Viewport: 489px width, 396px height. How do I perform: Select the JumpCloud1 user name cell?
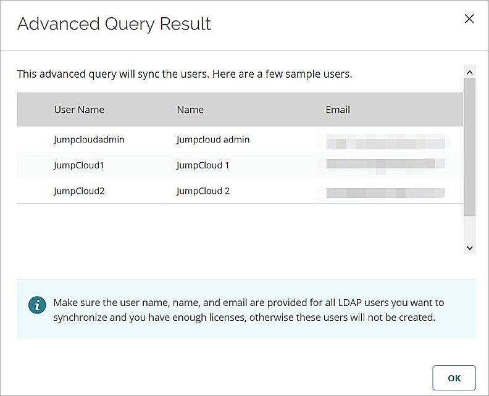[x=78, y=165]
